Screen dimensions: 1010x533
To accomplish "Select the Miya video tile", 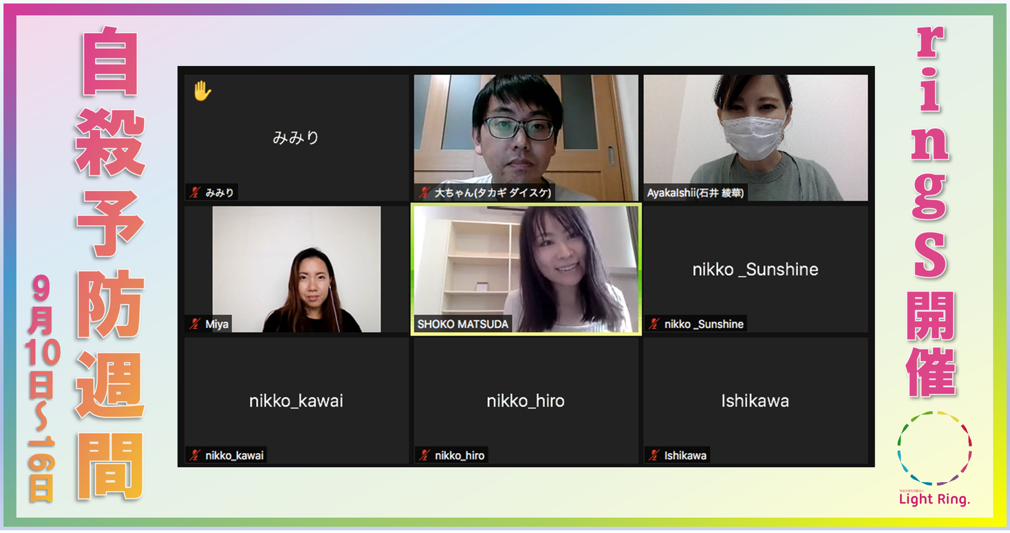I will pos(297,269).
